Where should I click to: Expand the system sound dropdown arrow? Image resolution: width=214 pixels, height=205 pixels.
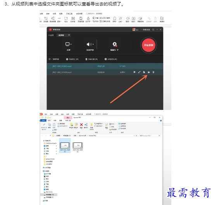pyautogui.click(x=93, y=44)
